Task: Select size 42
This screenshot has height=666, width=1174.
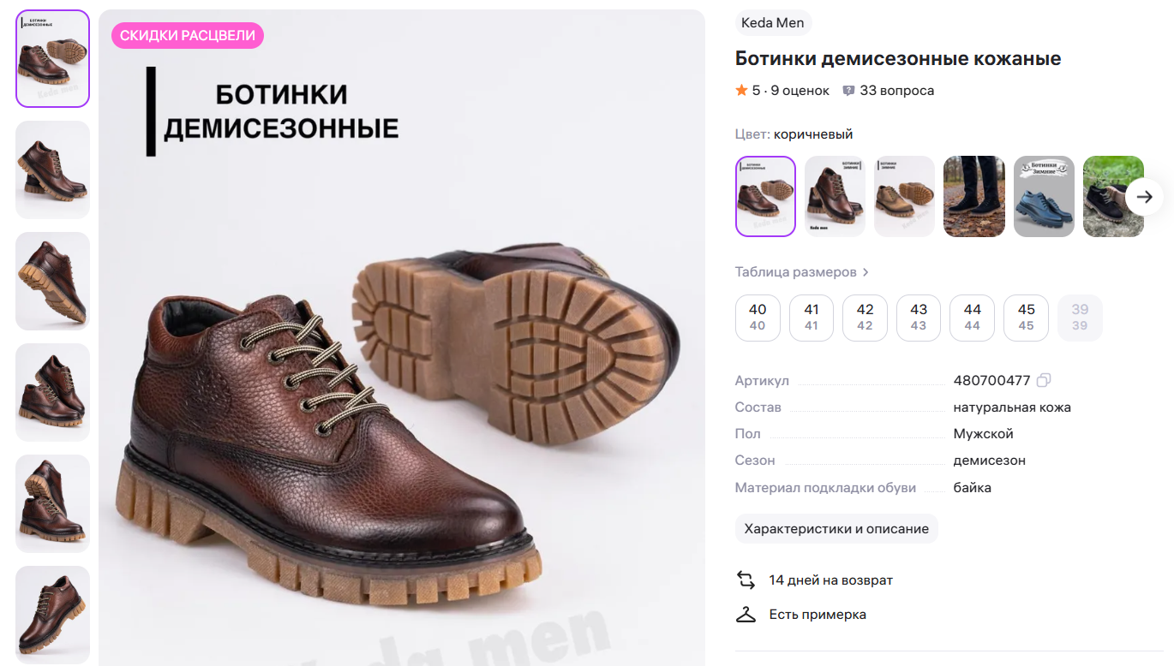Action: click(865, 317)
